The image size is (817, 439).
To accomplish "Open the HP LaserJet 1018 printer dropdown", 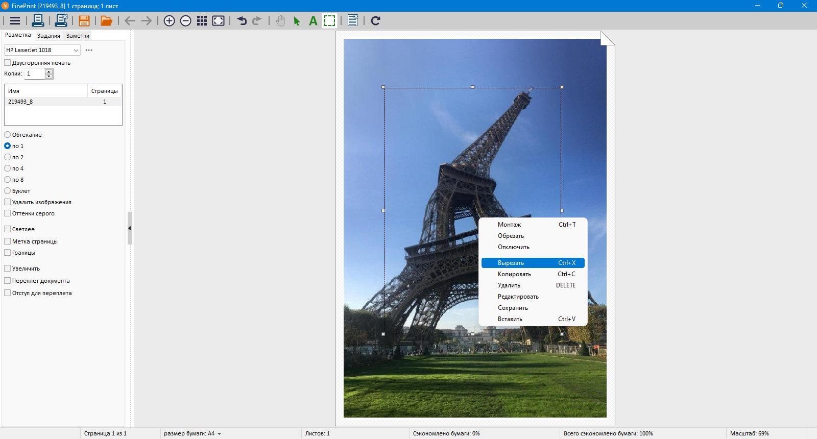I will tap(42, 50).
